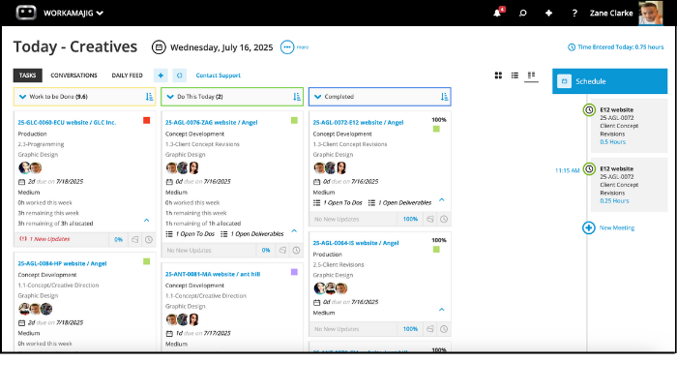Open 25-AGL-0084-HP website task link
Image resolution: width=677 pixels, height=392 pixels.
(x=62, y=263)
